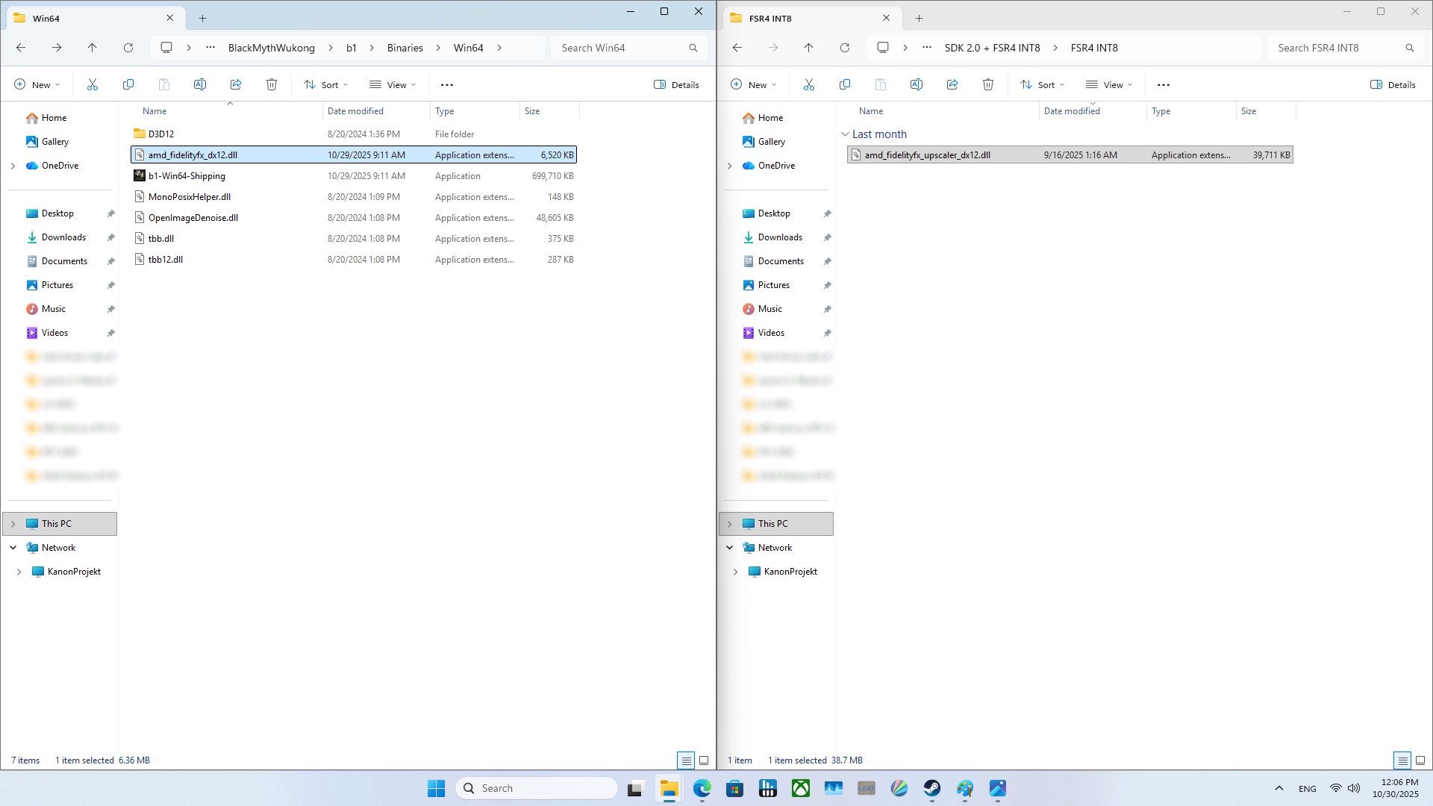Open Downloads in Win64 navigation pane
Screen dimensions: 1433x806
point(63,237)
